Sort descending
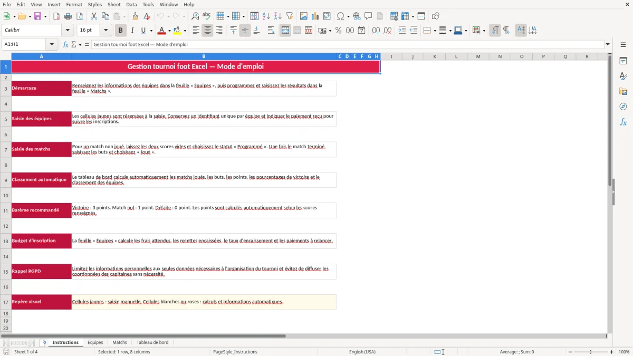Viewport: 633px width, 356px height. click(278, 16)
